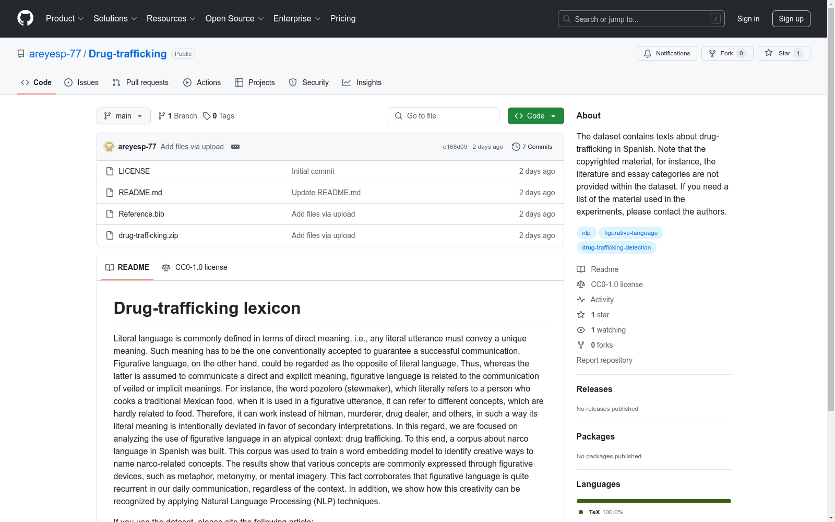Click the Notifications bell button
The height and width of the screenshot is (522, 835).
point(666,53)
